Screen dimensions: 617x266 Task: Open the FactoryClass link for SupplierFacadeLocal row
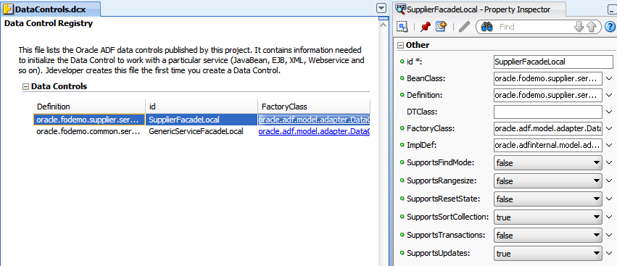pos(314,120)
